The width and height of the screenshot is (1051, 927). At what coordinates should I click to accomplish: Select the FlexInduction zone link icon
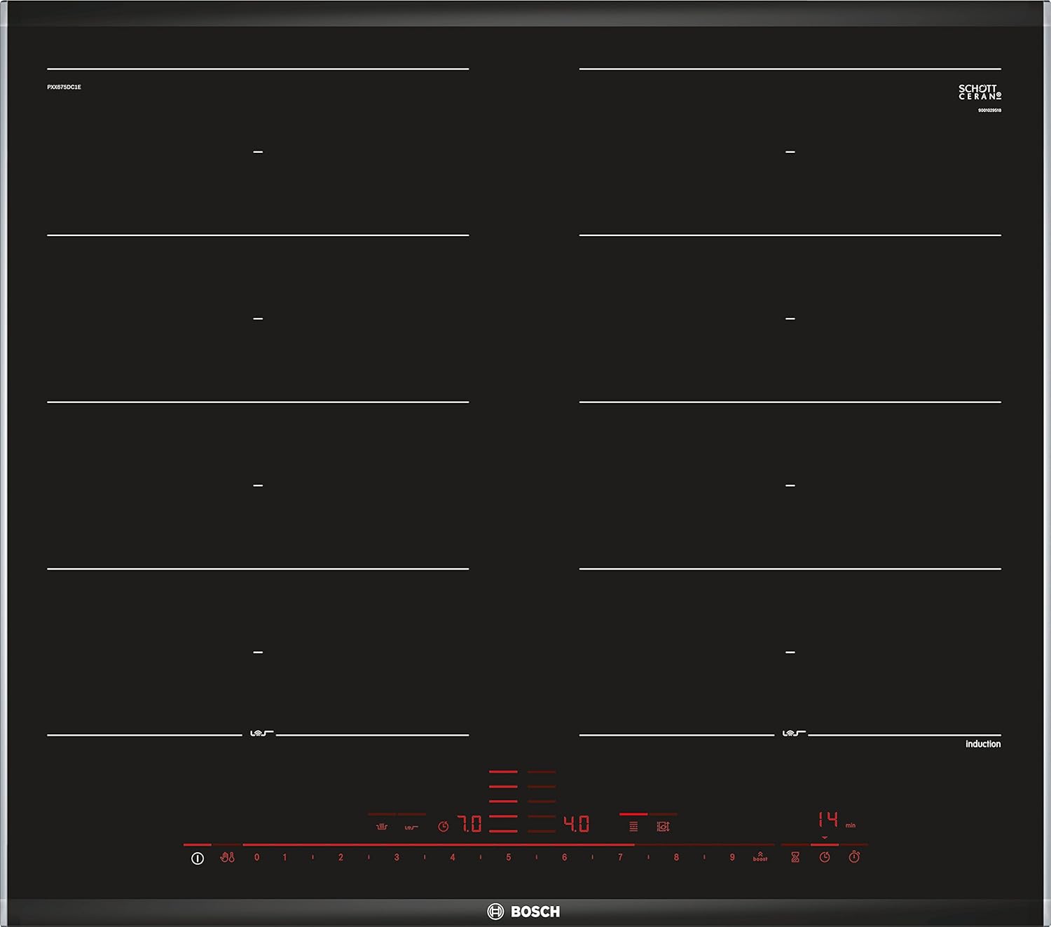coord(411,827)
